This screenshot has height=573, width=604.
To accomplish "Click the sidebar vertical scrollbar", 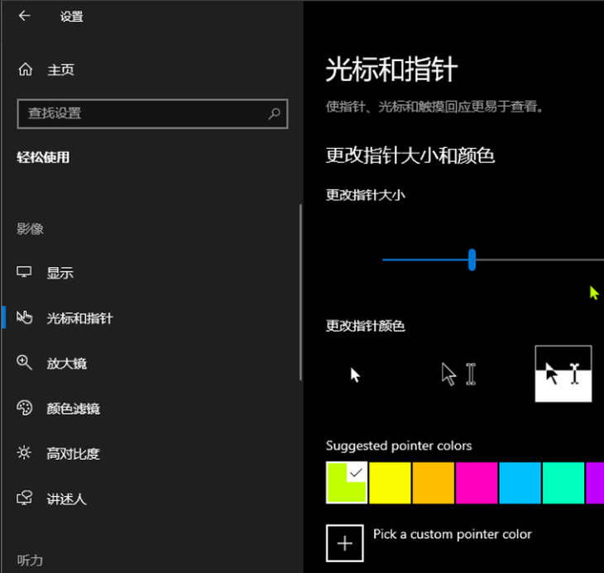I will 300,292.
